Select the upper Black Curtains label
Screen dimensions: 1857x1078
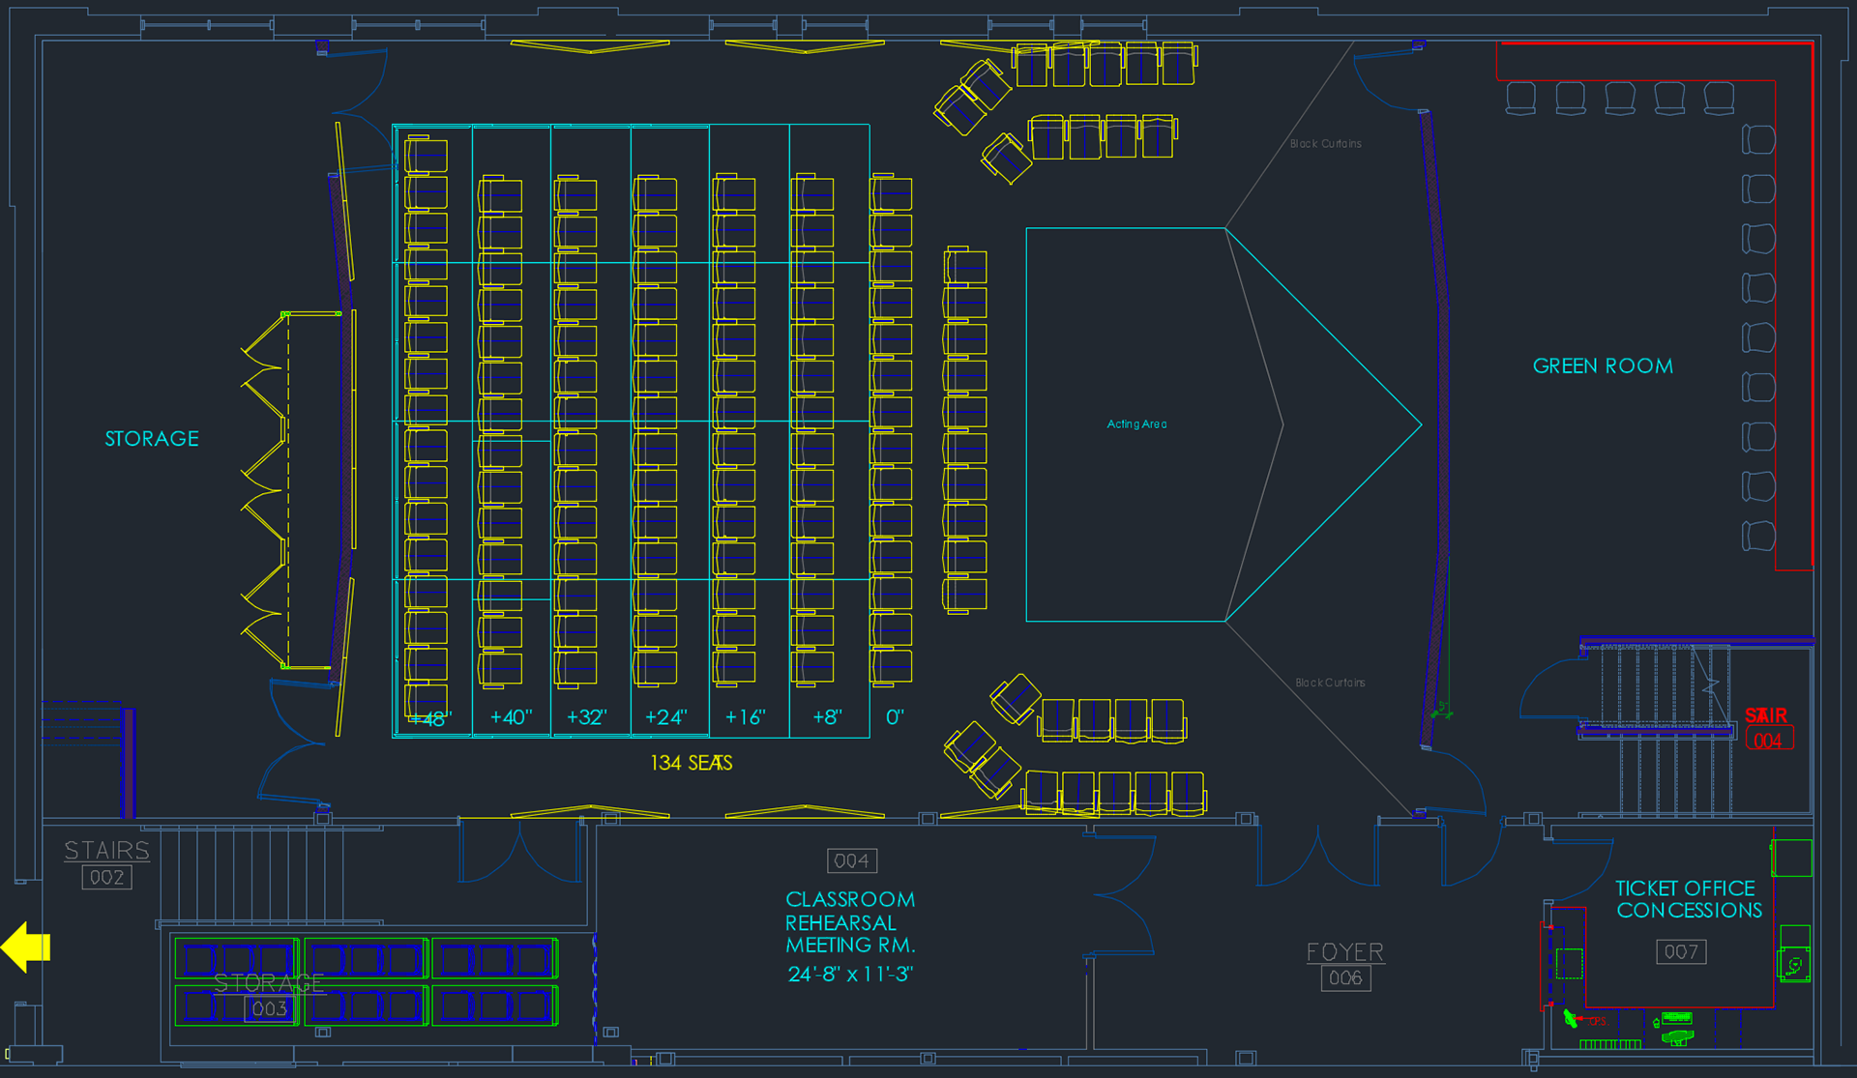(1325, 144)
